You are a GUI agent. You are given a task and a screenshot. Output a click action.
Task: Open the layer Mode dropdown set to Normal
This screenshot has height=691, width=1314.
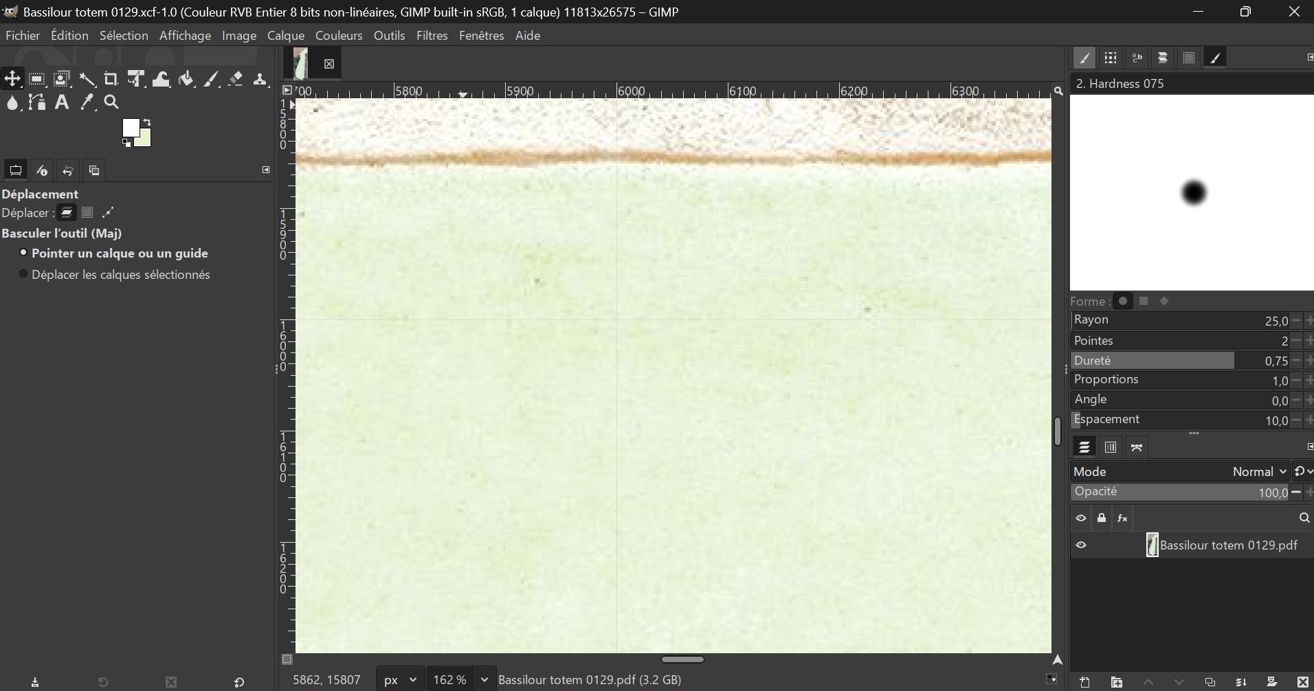[1181, 472]
